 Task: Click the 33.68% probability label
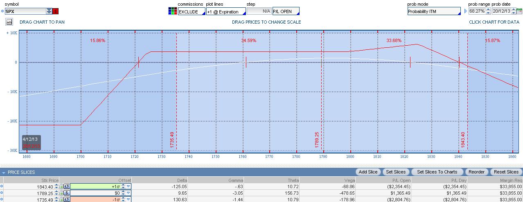[x=394, y=40]
